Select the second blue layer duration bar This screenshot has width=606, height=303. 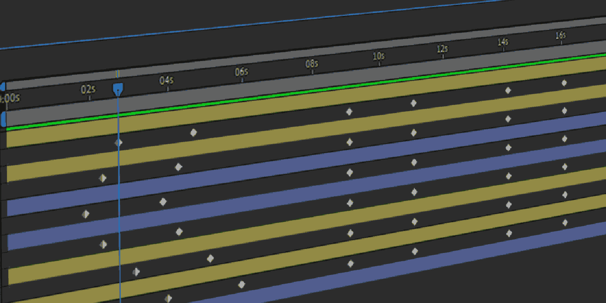[x=306, y=195]
